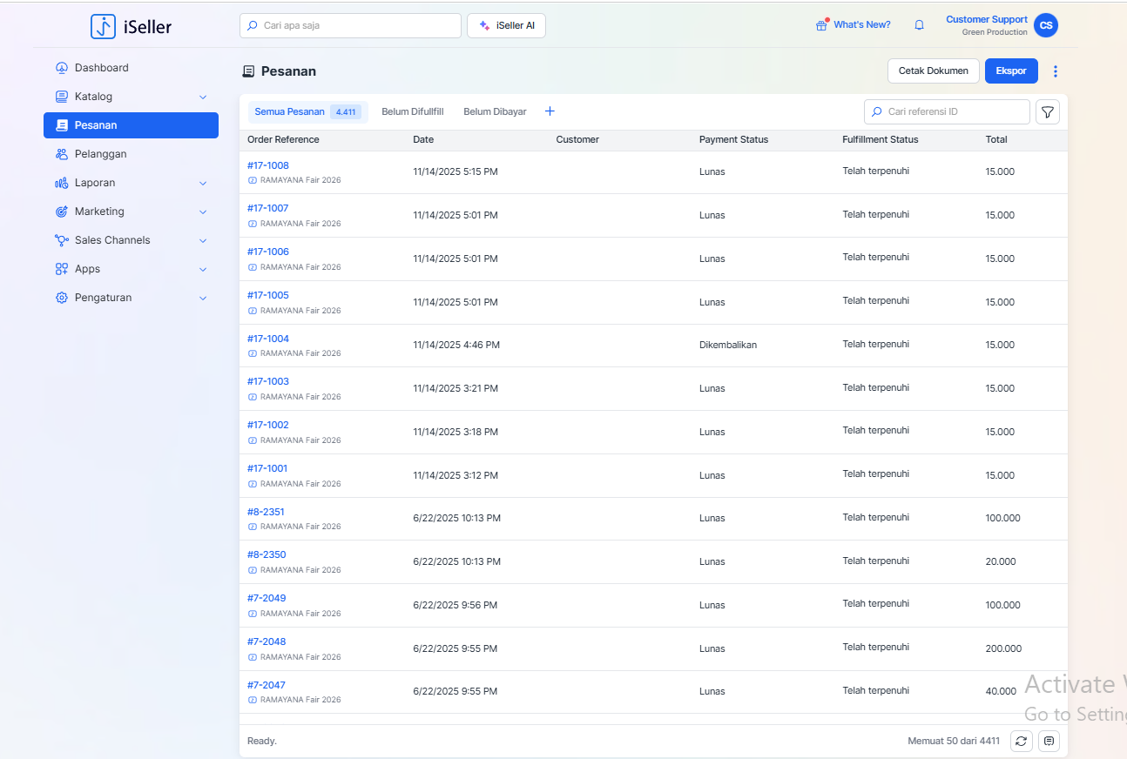The height and width of the screenshot is (759, 1127).
Task: Click the message icon in footer
Action: coord(1049,741)
